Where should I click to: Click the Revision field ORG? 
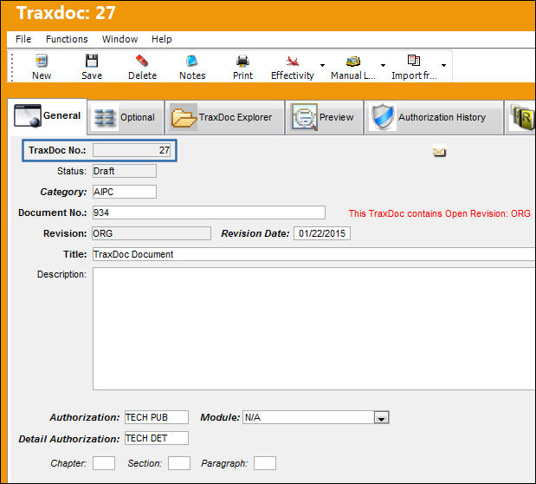(x=152, y=233)
